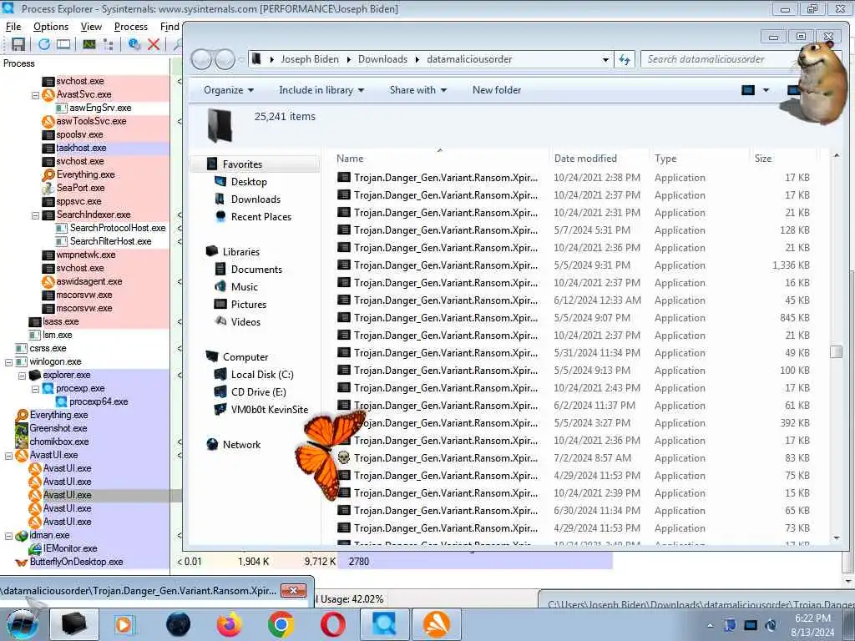Viewport: 855px width, 641px height.
Task: Select the procexp64.exe process icon
Action: (x=61, y=401)
